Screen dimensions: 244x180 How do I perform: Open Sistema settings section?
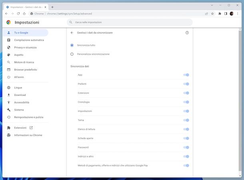25,110
